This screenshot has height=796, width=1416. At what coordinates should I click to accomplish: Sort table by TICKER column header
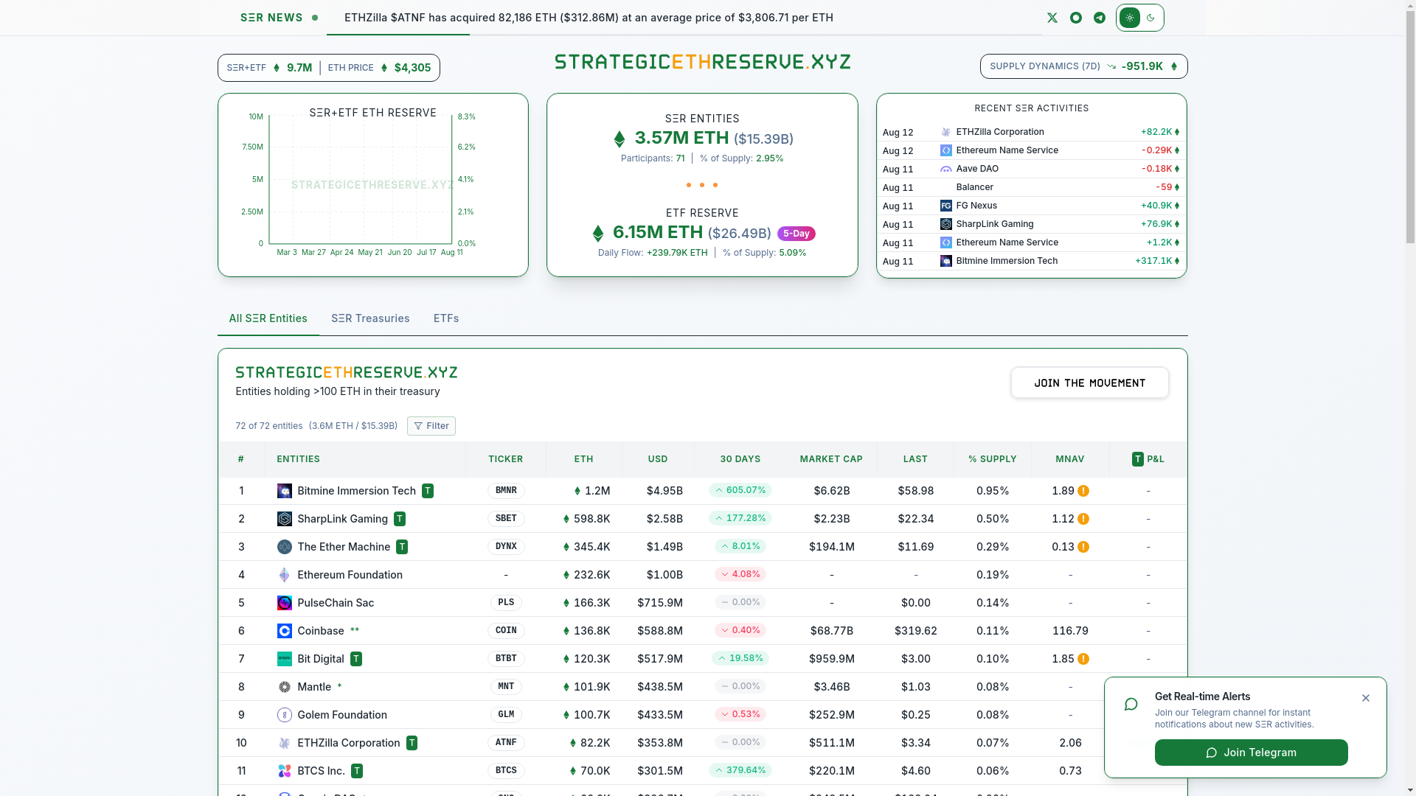pos(506,459)
